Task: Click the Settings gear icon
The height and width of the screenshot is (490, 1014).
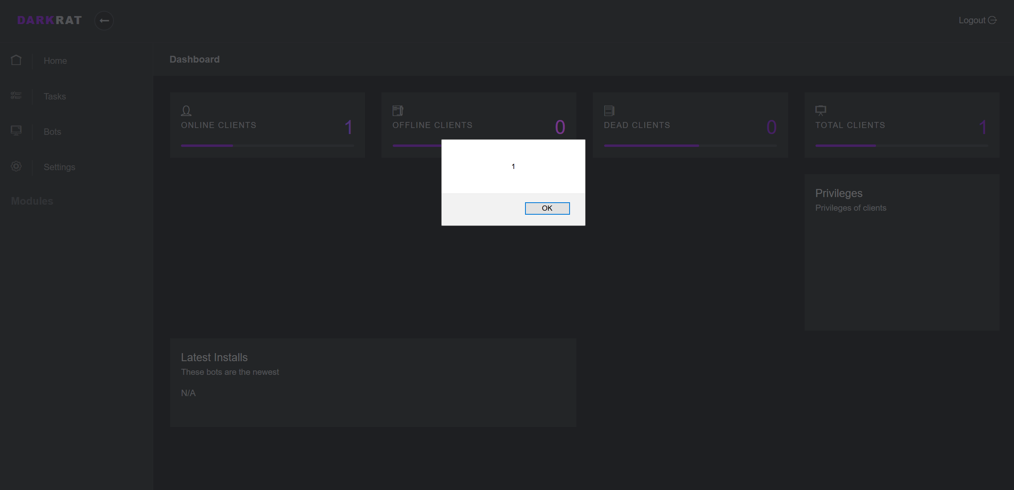Action: [x=16, y=166]
